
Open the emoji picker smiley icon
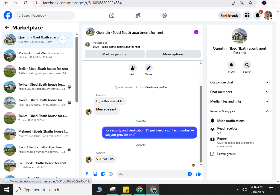pyautogui.click(x=190, y=174)
